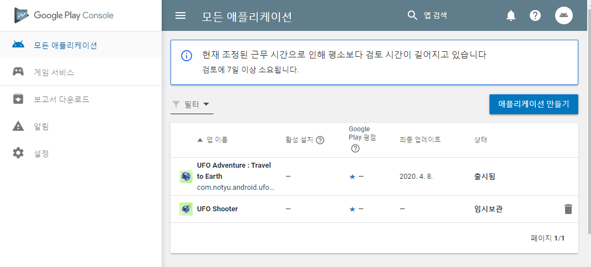Click the star icon in UFO Shooter row

[353, 209]
